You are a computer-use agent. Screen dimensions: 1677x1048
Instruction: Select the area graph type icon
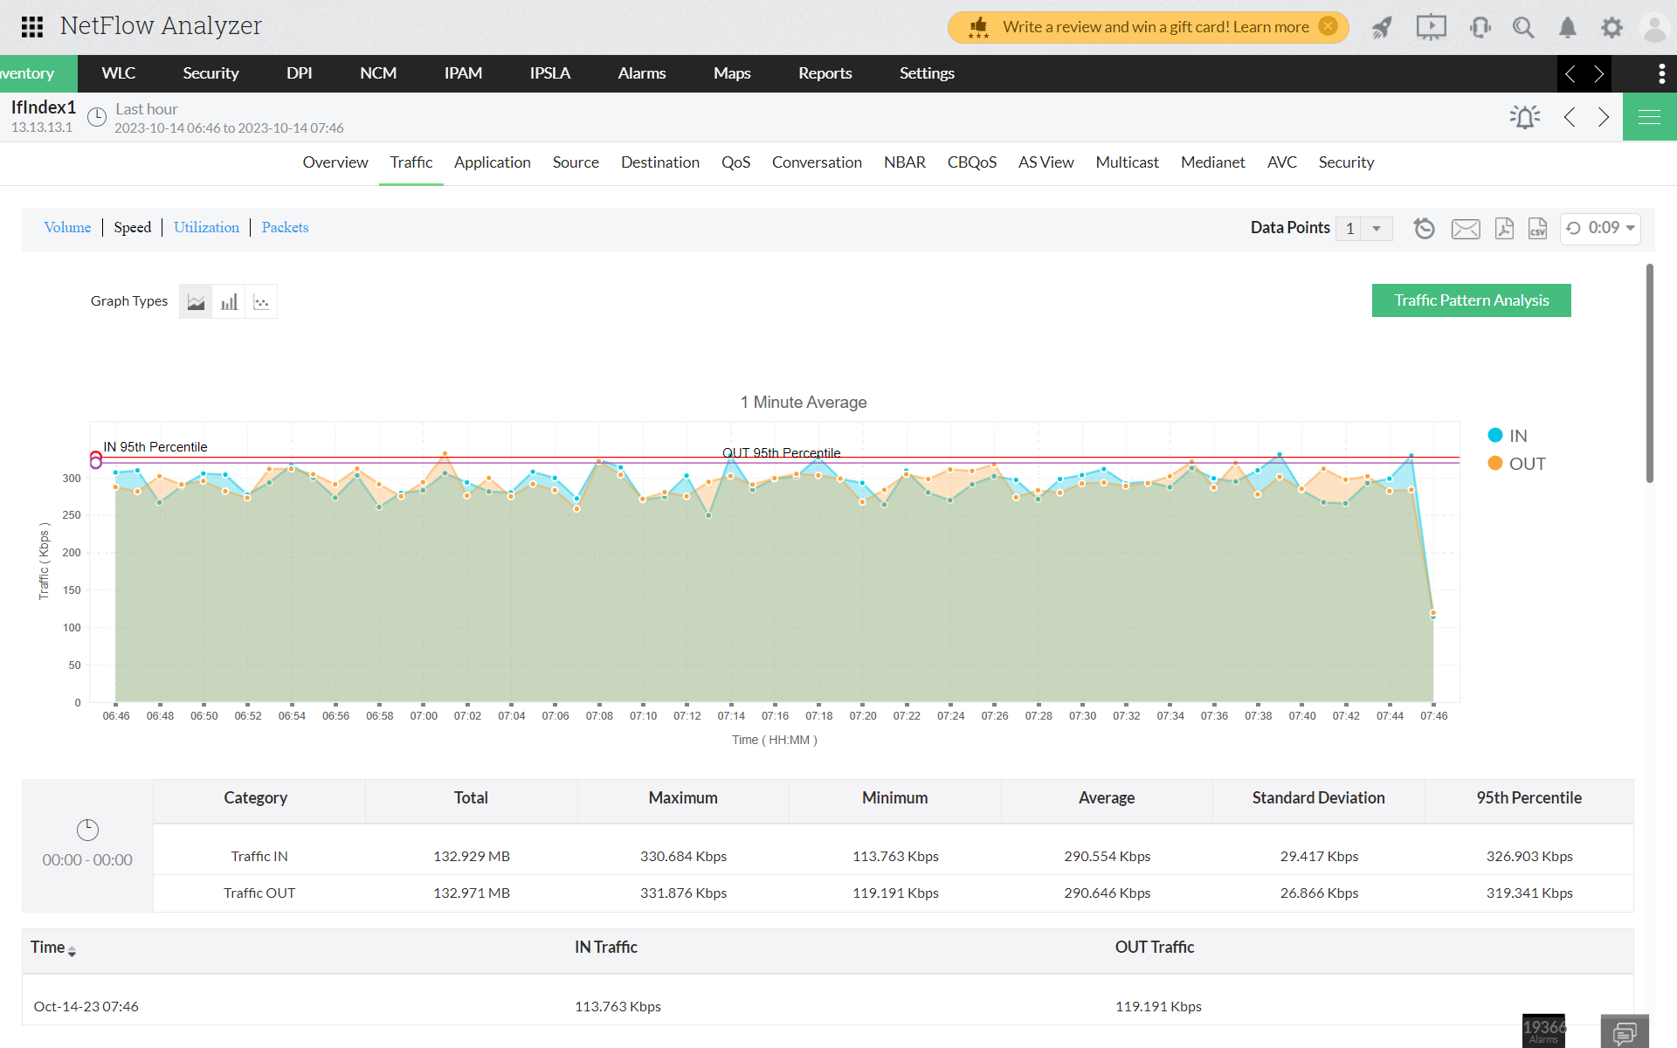pos(196,302)
